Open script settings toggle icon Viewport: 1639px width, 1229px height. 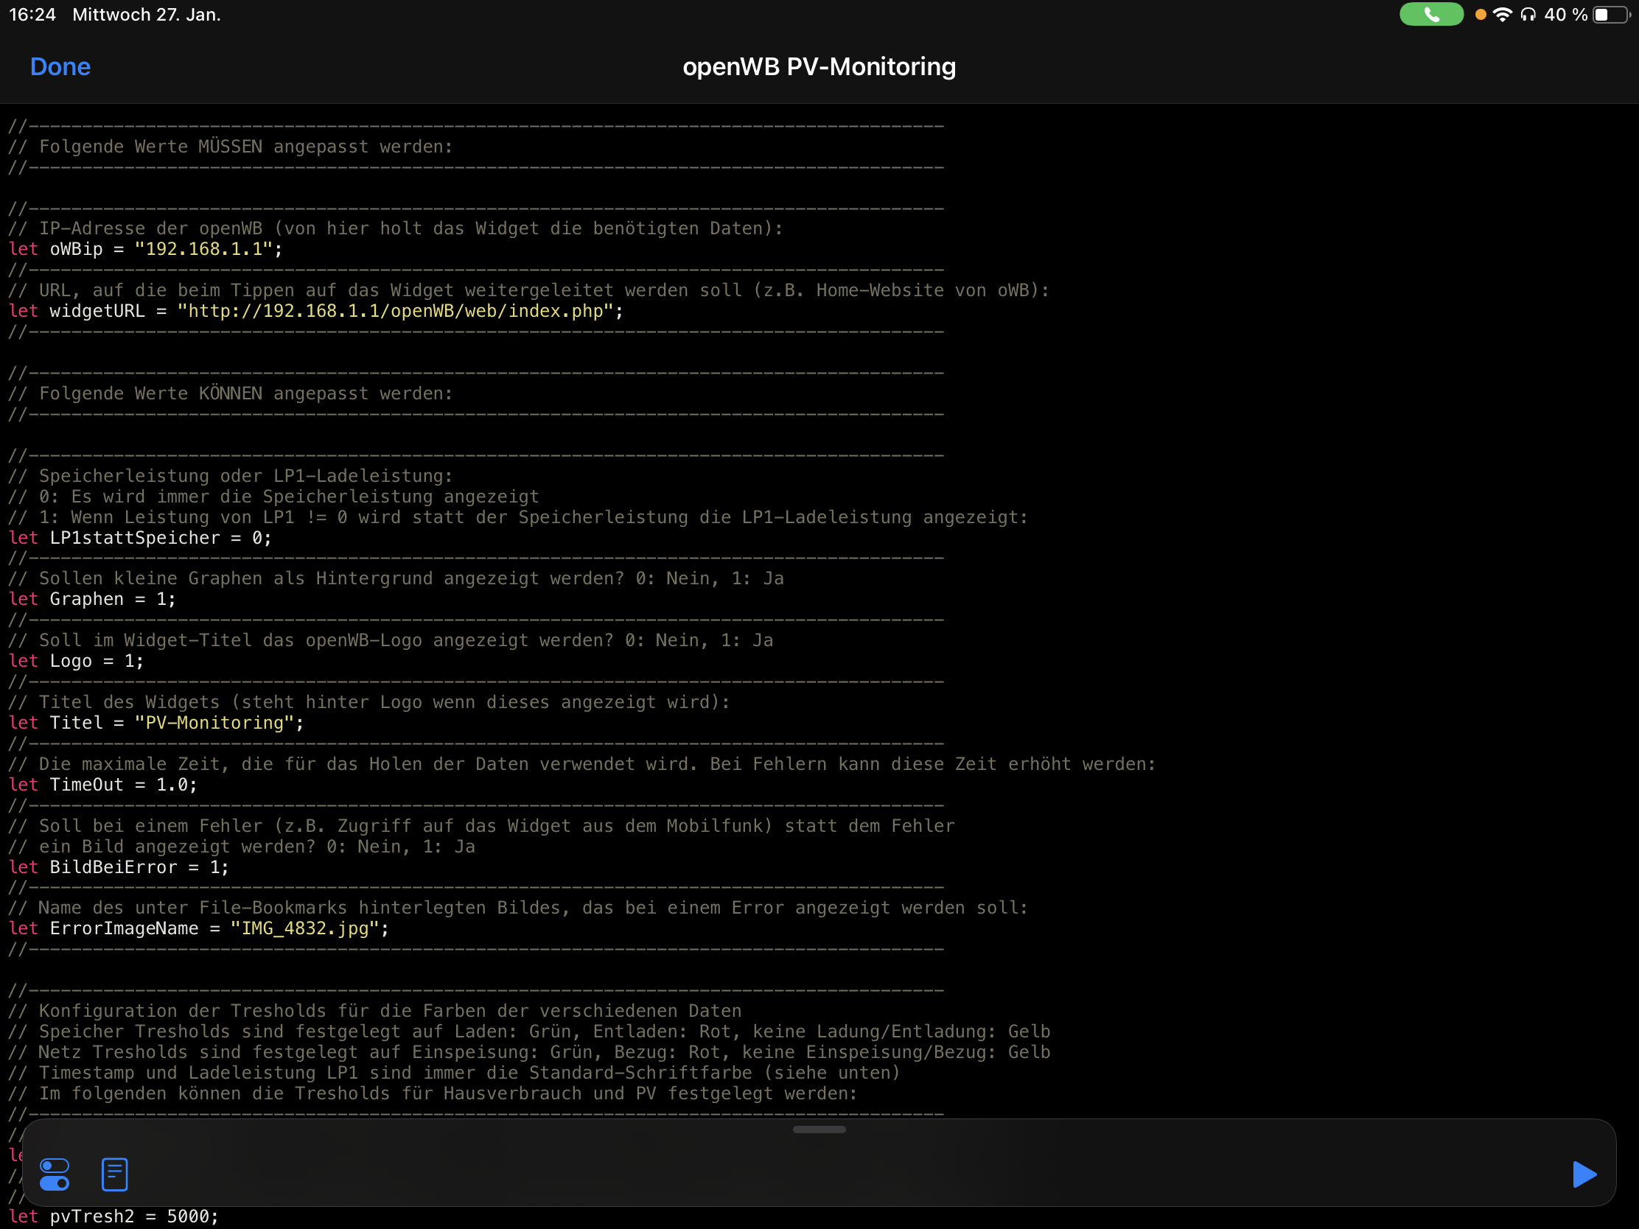55,1174
